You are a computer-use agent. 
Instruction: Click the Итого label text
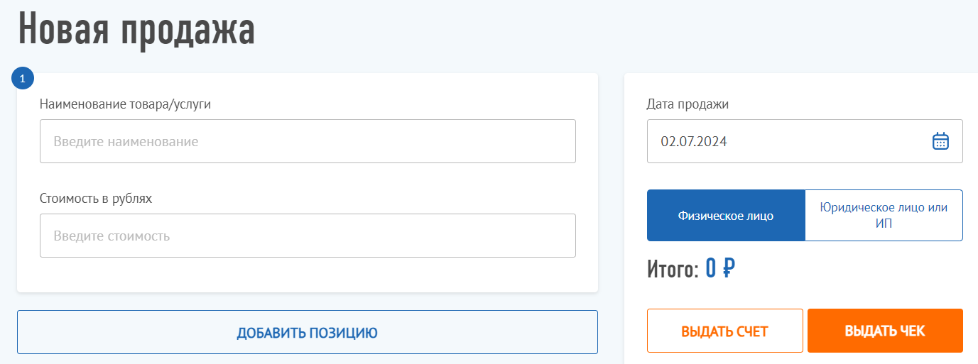(x=673, y=270)
